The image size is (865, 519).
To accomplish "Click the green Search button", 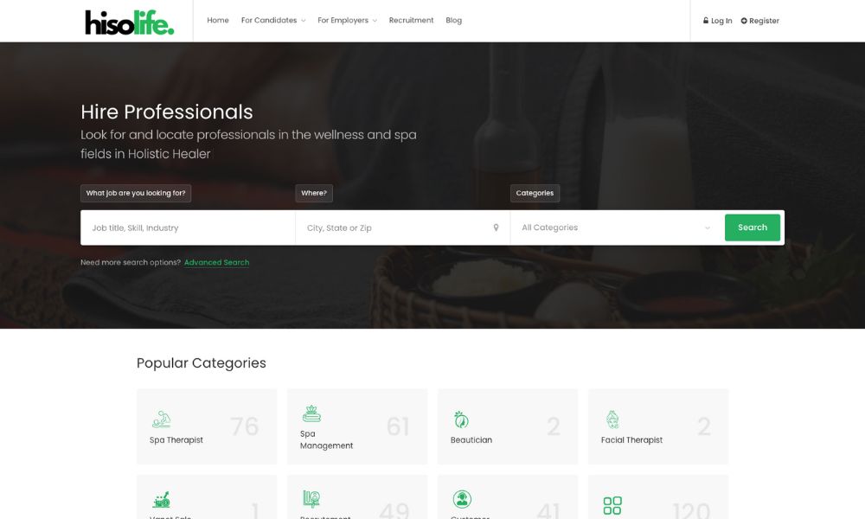I will pyautogui.click(x=753, y=227).
